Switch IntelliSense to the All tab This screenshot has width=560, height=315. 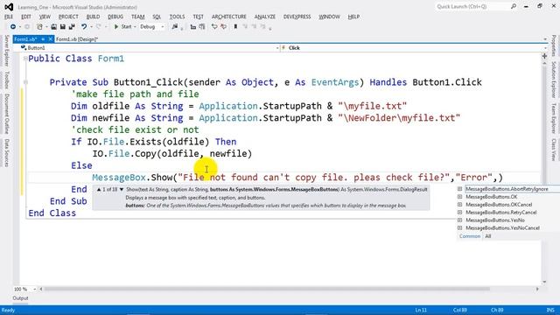click(488, 236)
